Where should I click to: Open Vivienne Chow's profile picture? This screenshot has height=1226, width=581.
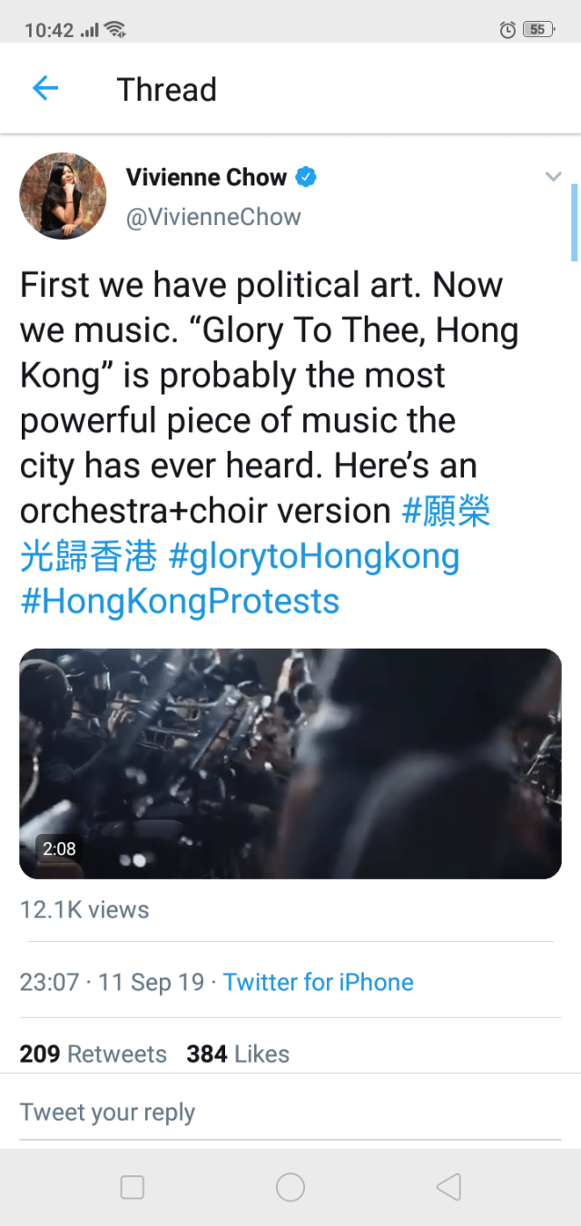63,196
